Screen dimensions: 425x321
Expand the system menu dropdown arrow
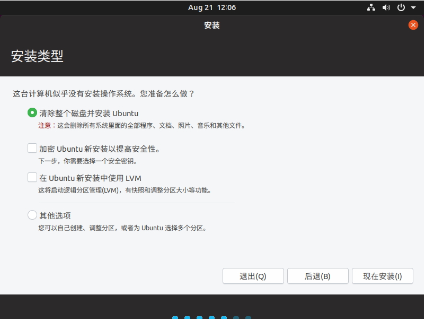413,7
